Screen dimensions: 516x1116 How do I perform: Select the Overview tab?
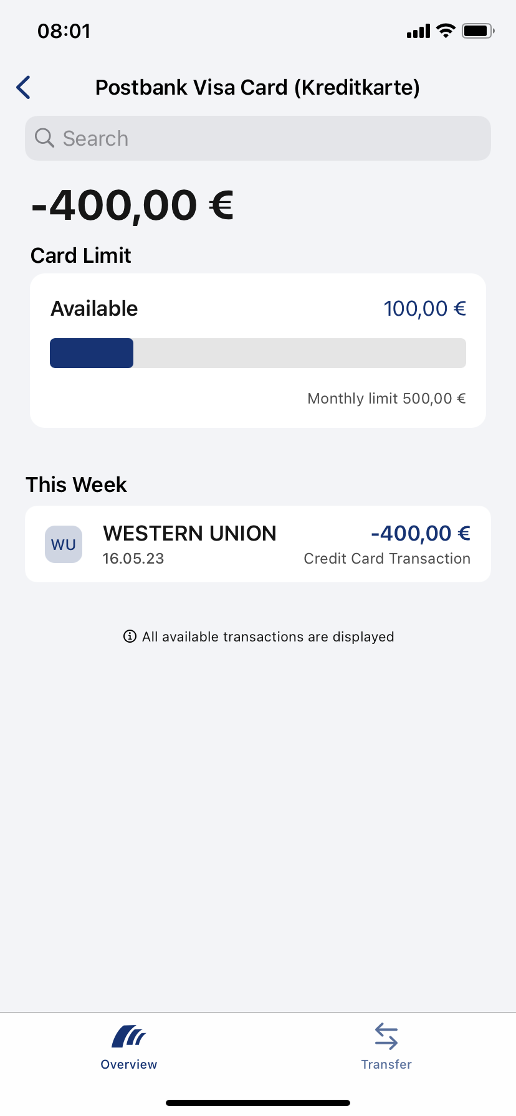tap(128, 1046)
